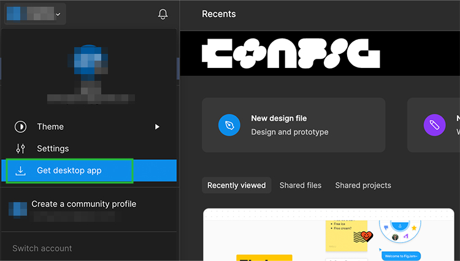460x261 pixels.
Task: Open the Theme submenu arrow
Action: point(157,127)
